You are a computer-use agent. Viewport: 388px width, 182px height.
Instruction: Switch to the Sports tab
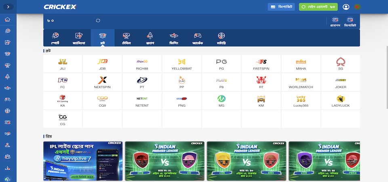tap(55, 38)
